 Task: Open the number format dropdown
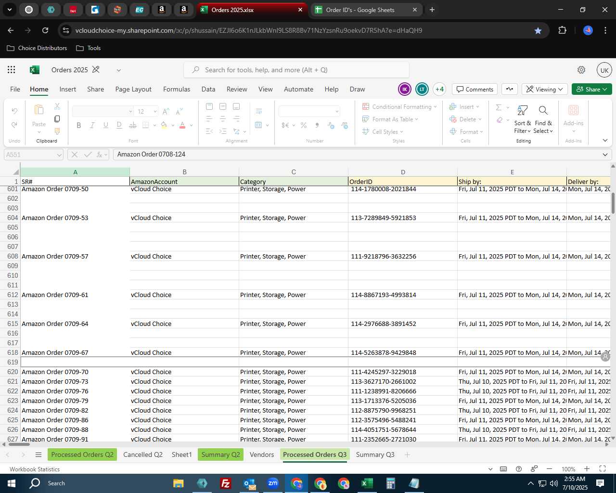(x=337, y=111)
